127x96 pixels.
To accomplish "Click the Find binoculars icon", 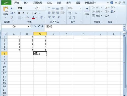I will [x=112, y=12].
